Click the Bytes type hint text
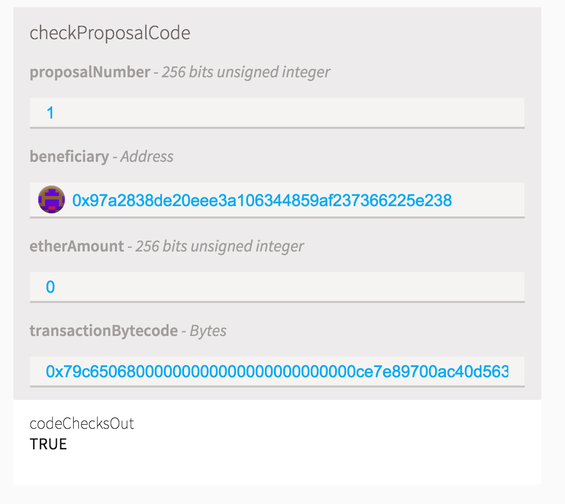The image size is (565, 504). [x=208, y=330]
